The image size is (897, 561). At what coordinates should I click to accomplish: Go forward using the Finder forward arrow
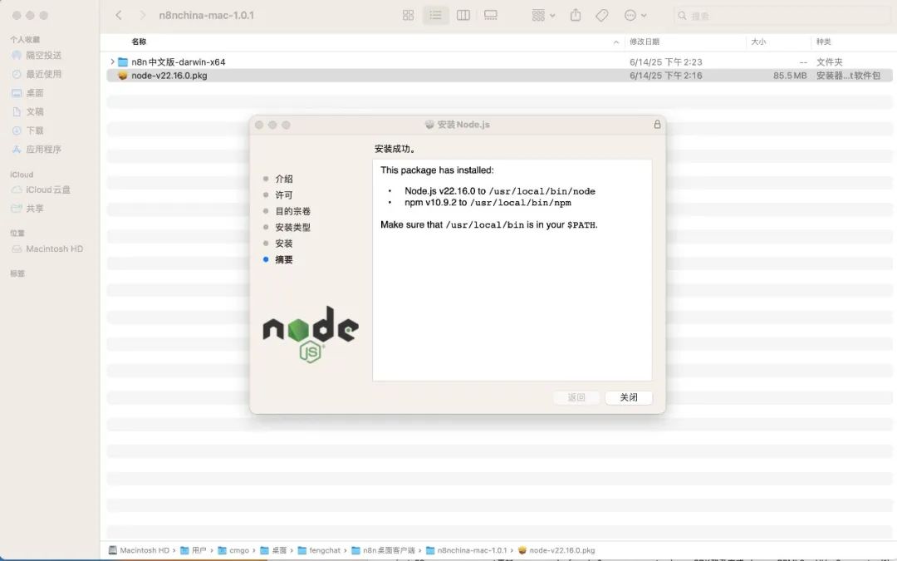pos(143,16)
